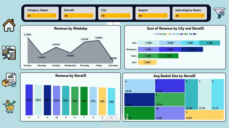The image size is (229, 128).
Task: Select the green bar labeled 985
Action: [x=75, y=101]
